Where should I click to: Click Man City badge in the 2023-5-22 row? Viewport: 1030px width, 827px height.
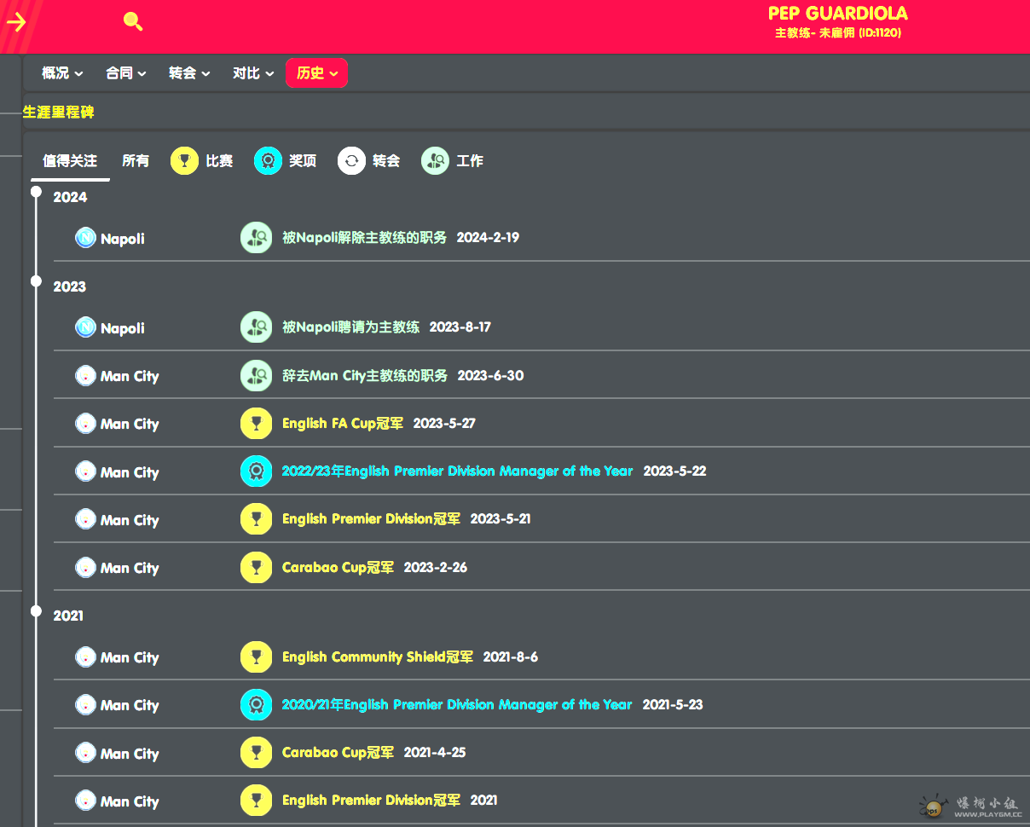coord(85,471)
